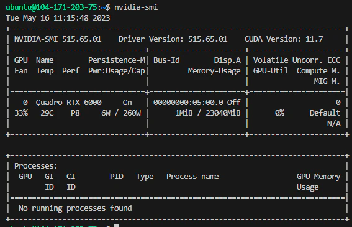Select the performance state P8
Screen dimensions: 352x227
click(x=75, y=113)
